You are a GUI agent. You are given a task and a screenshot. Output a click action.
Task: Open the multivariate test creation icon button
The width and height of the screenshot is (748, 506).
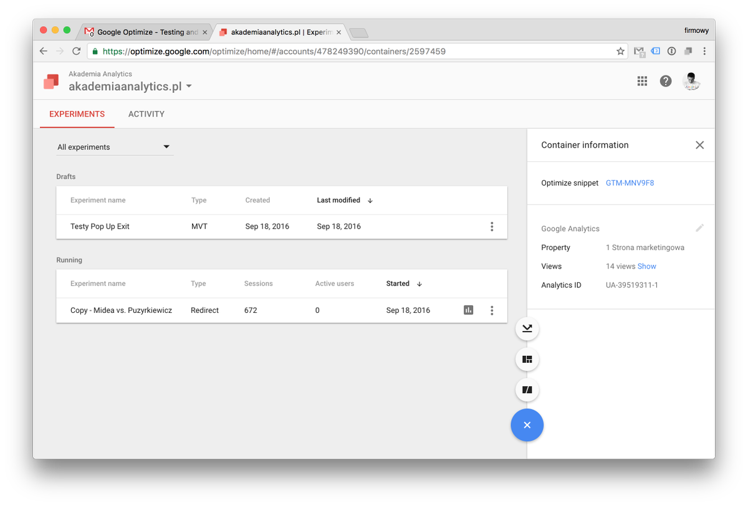point(527,360)
